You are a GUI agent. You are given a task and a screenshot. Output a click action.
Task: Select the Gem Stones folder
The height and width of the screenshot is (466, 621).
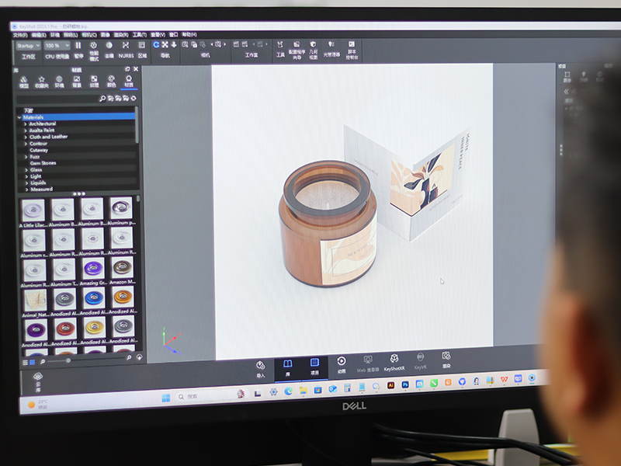pos(43,163)
